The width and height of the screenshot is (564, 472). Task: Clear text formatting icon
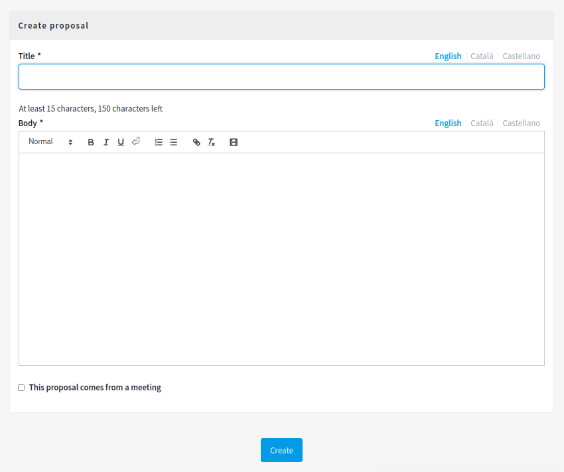pos(211,142)
